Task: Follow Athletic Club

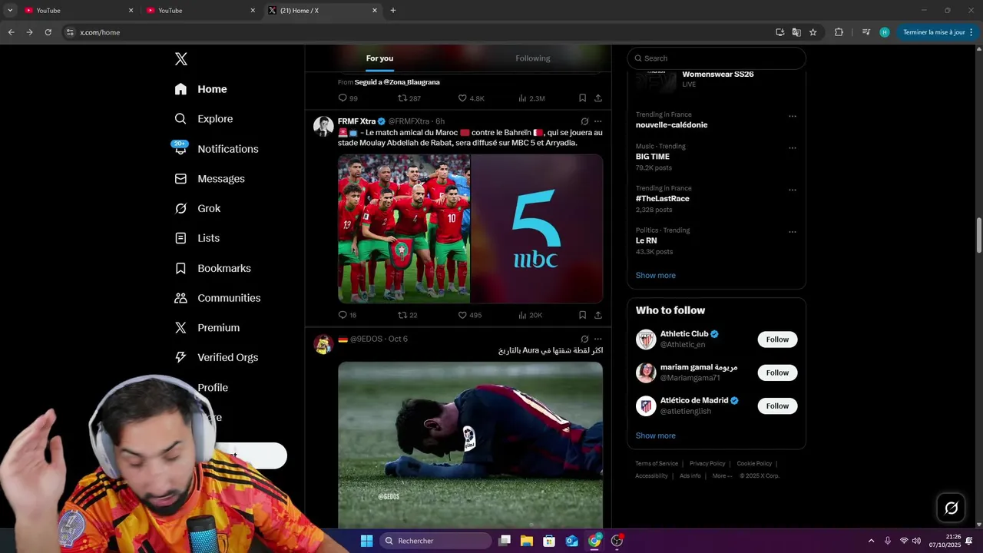Action: point(777,339)
